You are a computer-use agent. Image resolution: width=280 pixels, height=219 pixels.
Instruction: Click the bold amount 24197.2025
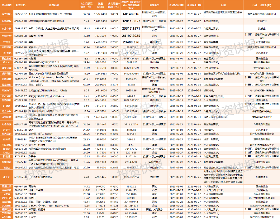131,36
